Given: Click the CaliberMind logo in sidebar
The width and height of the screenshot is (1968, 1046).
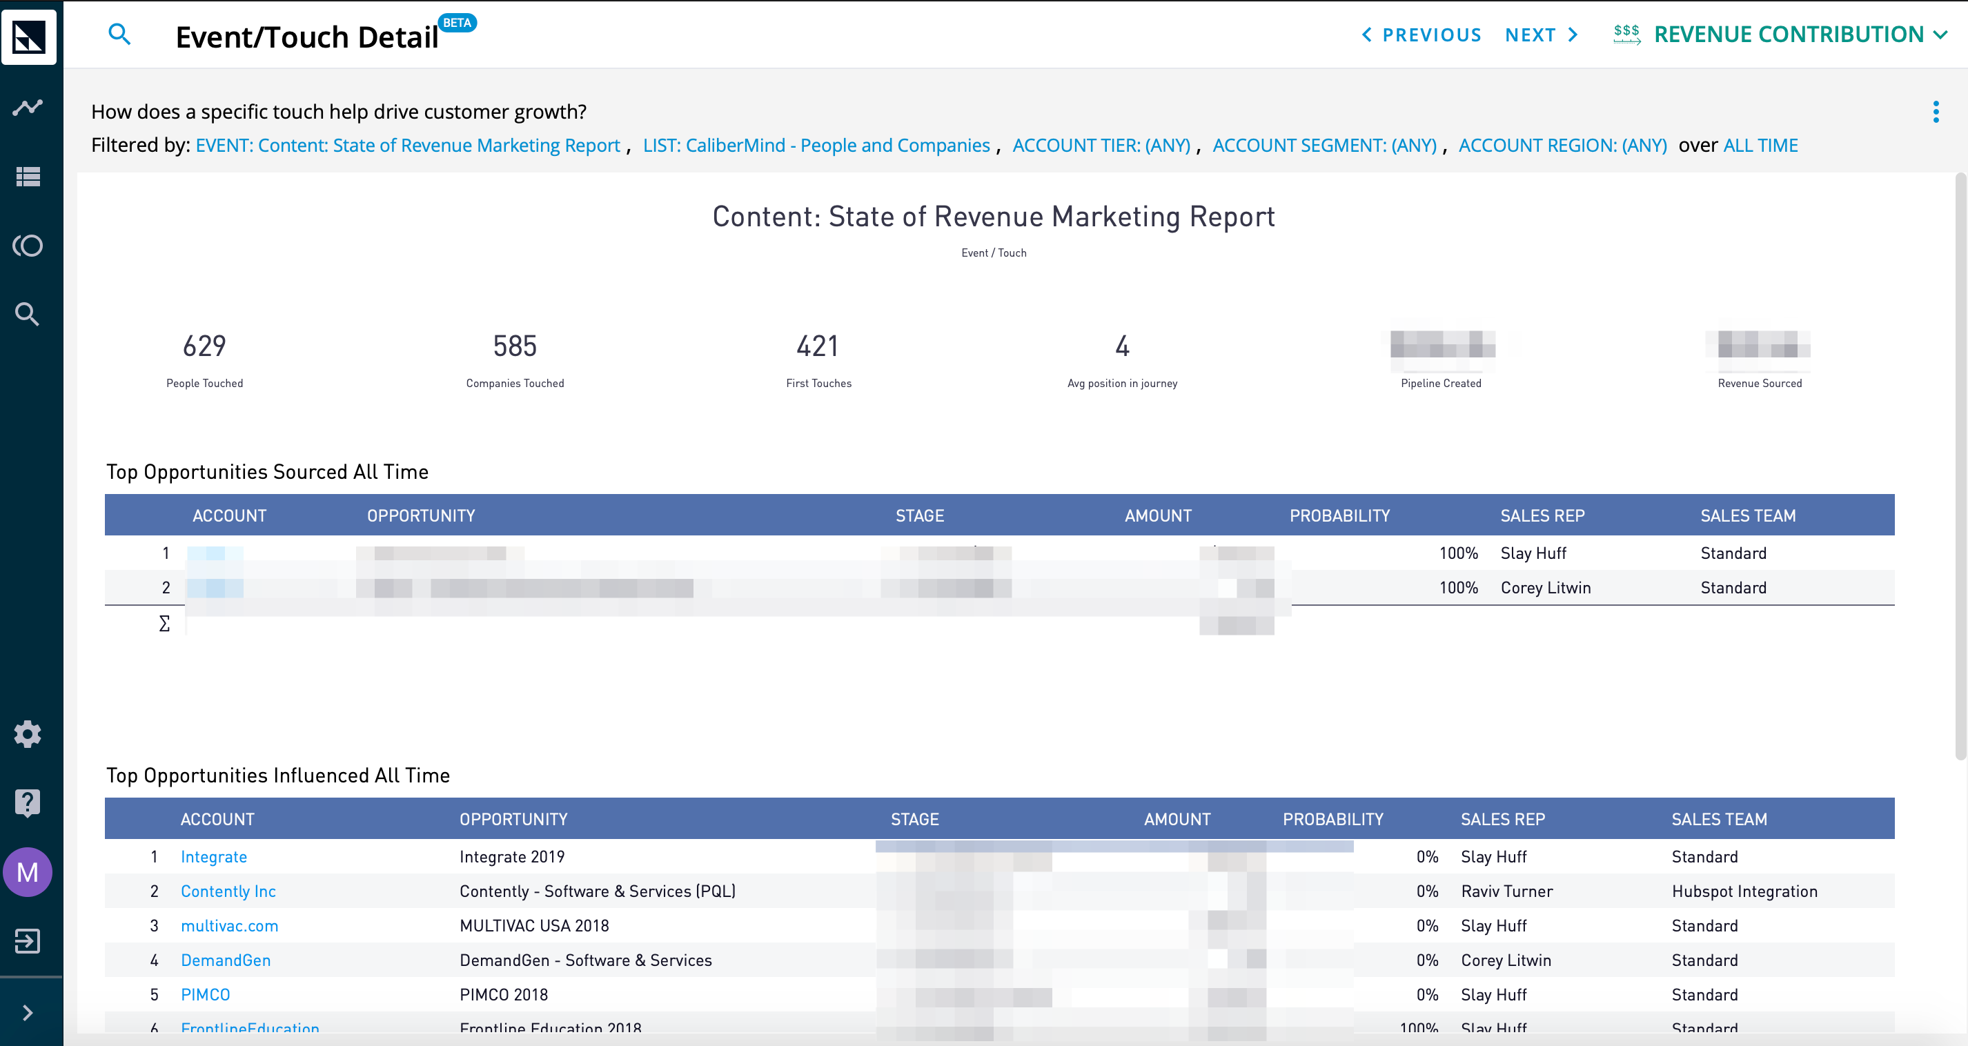Looking at the screenshot, I should point(29,36).
